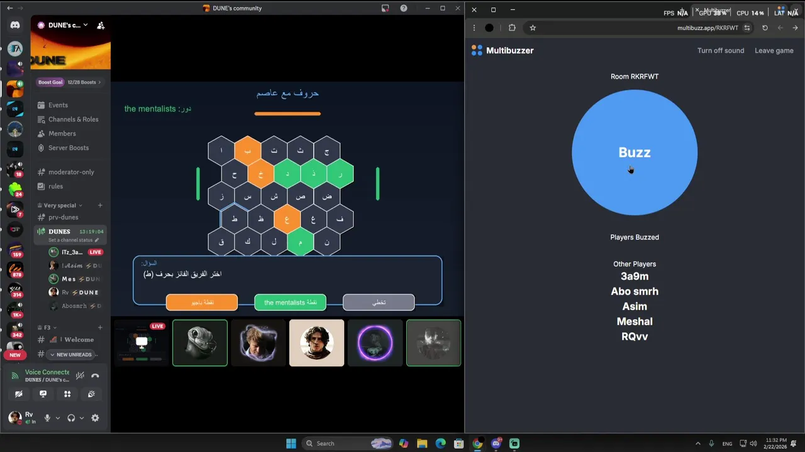Start screen share from voice panel
The image size is (805, 452).
43,394
